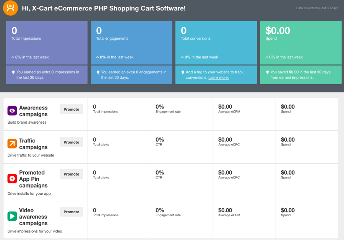Click 'Drive traffic to your website' description
The height and width of the screenshot is (240, 344).
tap(31, 155)
